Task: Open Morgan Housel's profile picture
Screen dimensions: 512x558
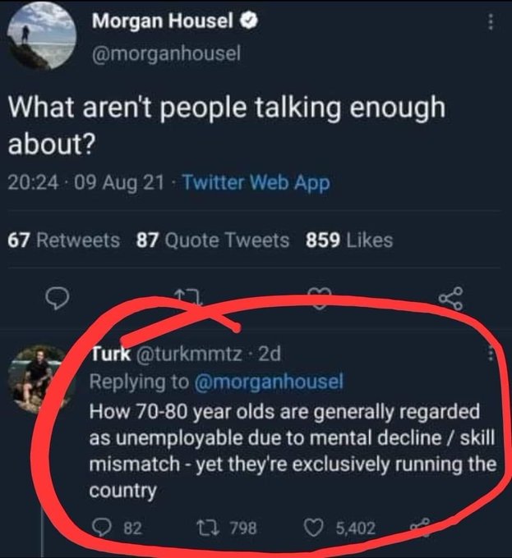Action: point(42,37)
